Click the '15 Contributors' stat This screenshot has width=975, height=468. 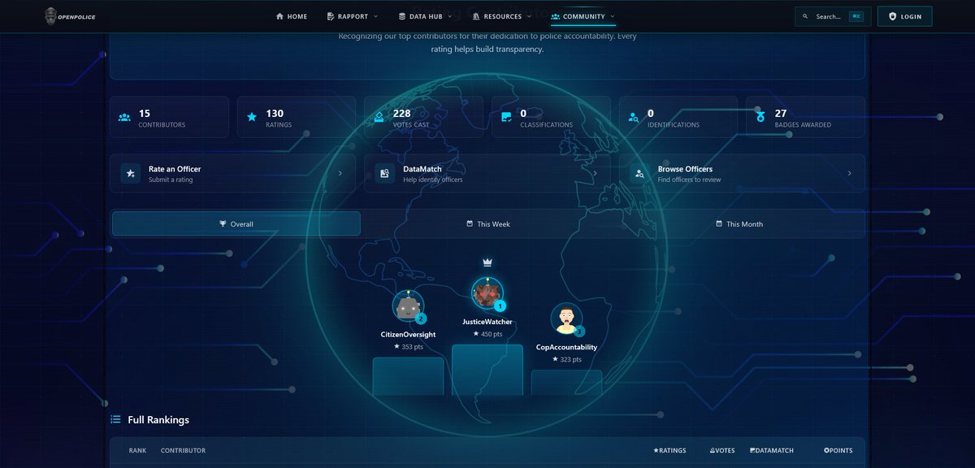pyautogui.click(x=169, y=117)
